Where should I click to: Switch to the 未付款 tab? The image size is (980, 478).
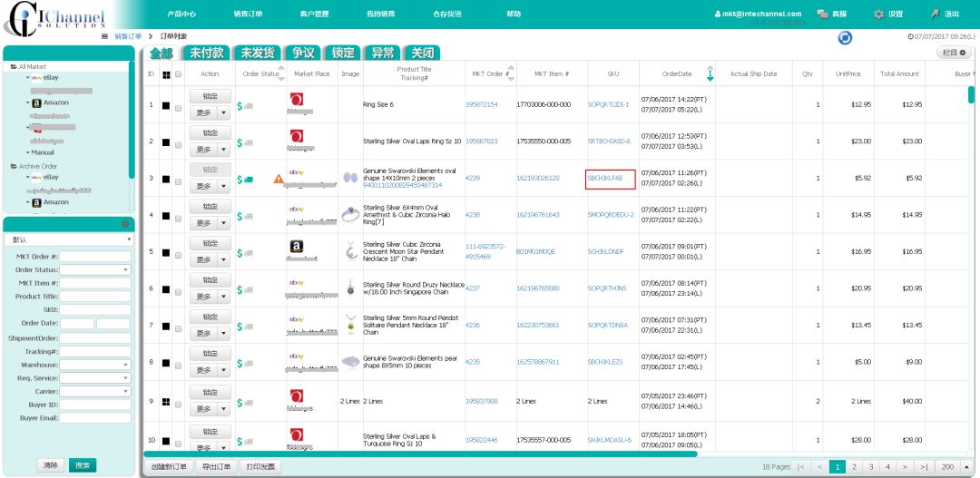click(x=207, y=53)
